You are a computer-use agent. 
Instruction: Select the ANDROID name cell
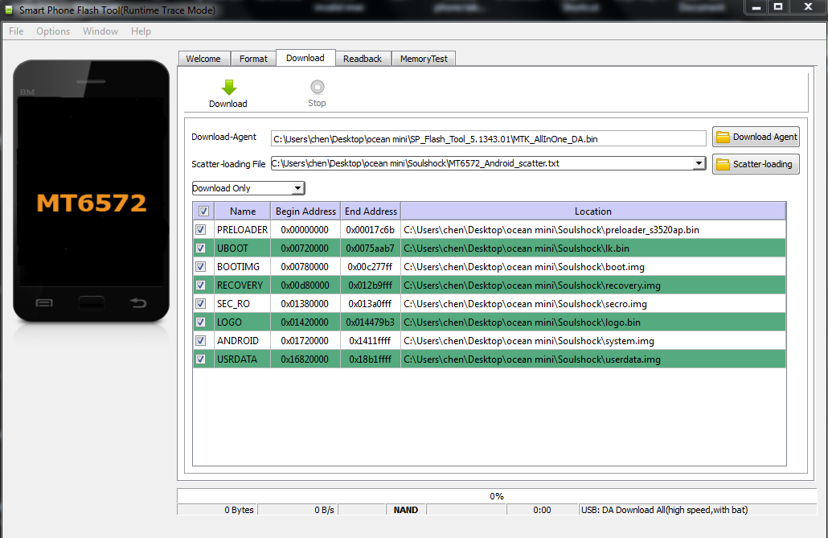(243, 341)
